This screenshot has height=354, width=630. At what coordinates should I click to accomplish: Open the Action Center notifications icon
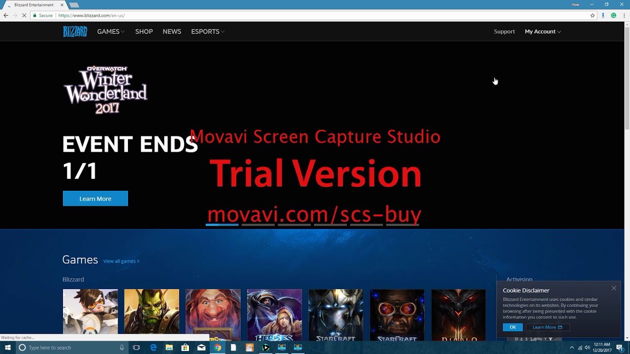[x=620, y=348]
